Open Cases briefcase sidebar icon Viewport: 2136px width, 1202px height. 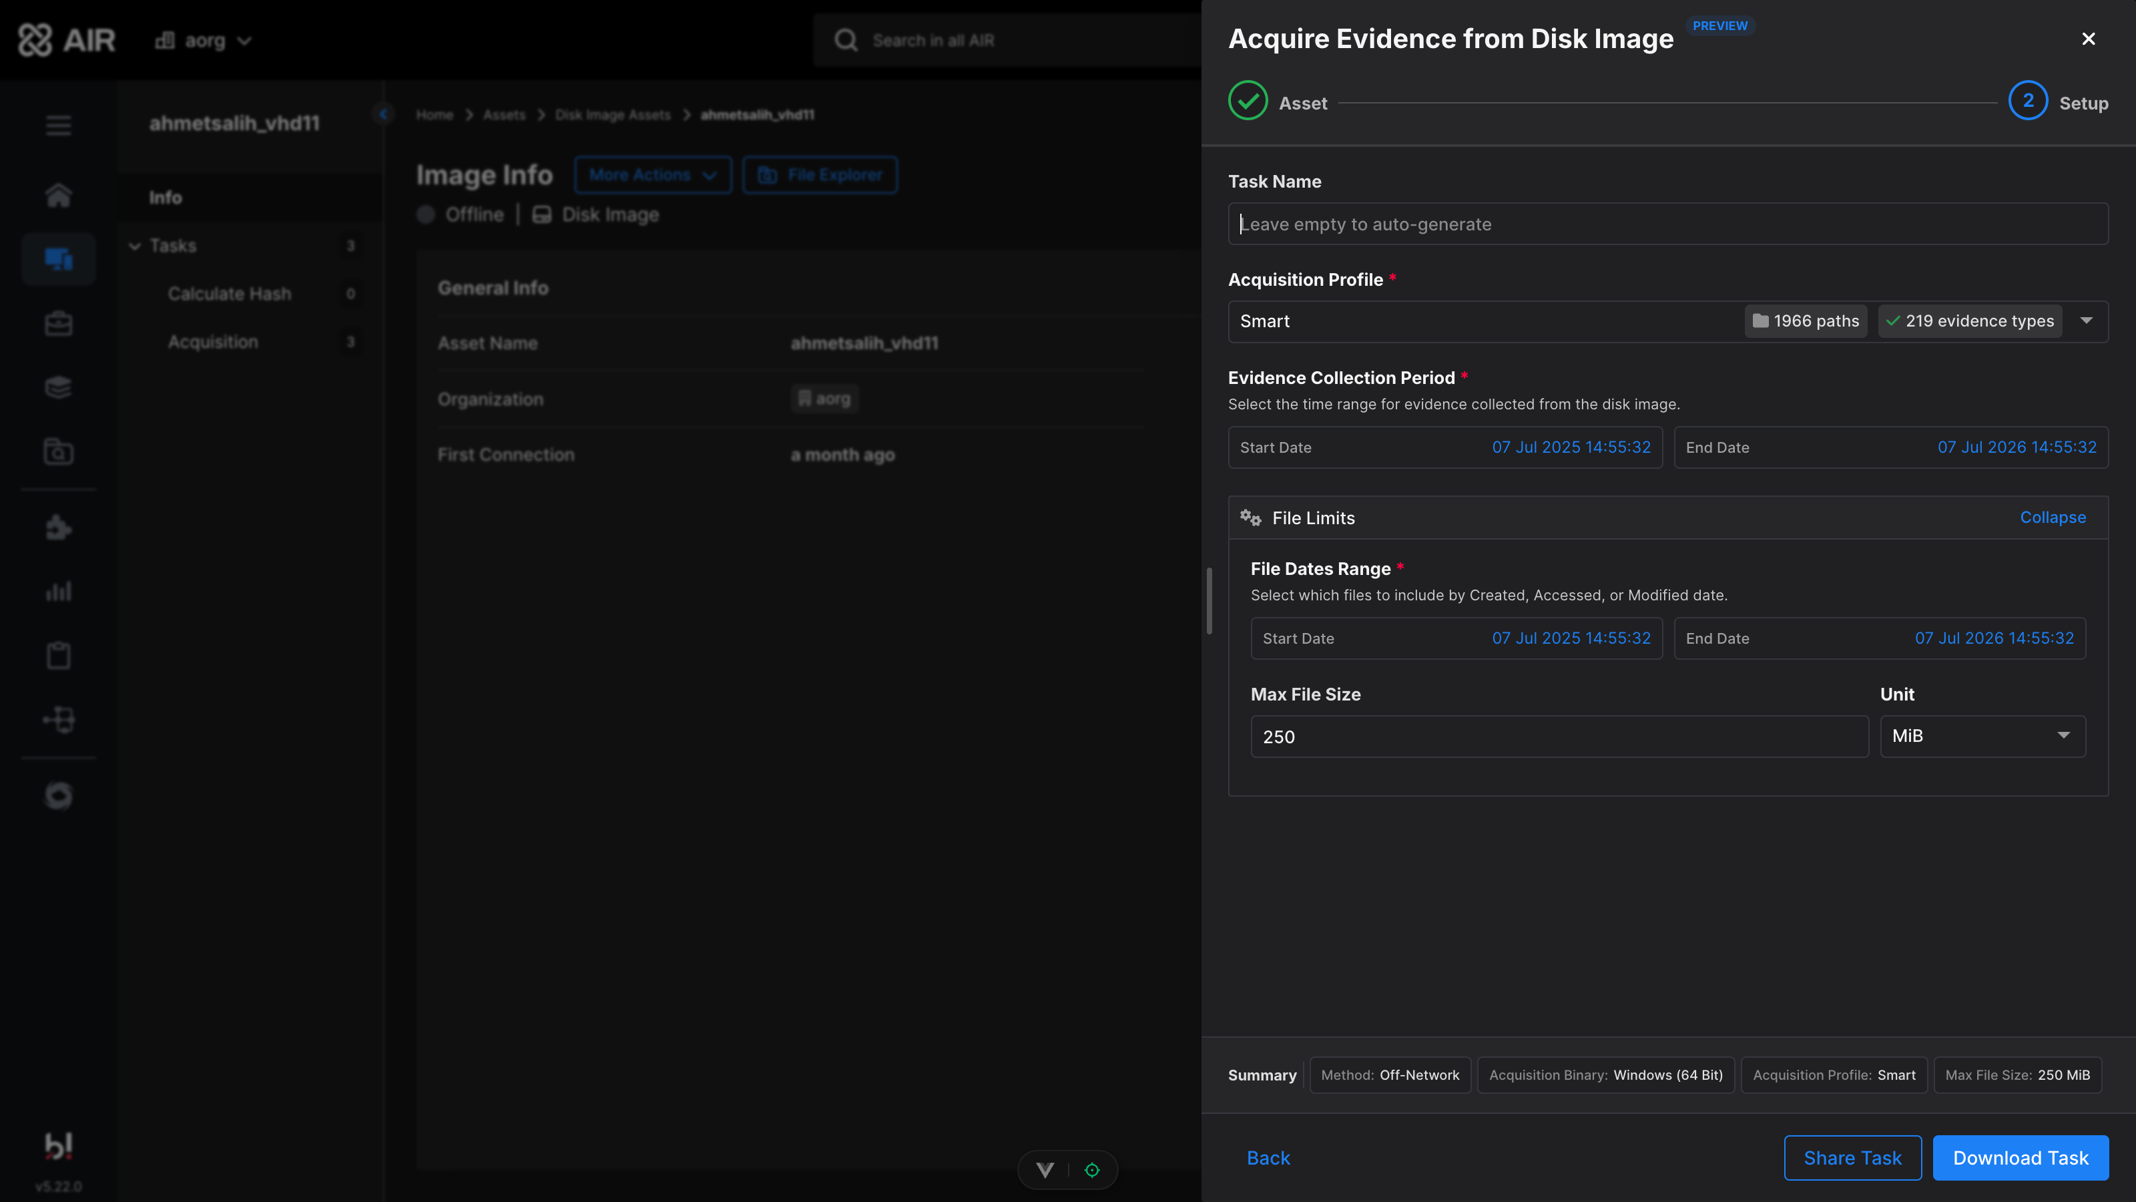click(58, 323)
